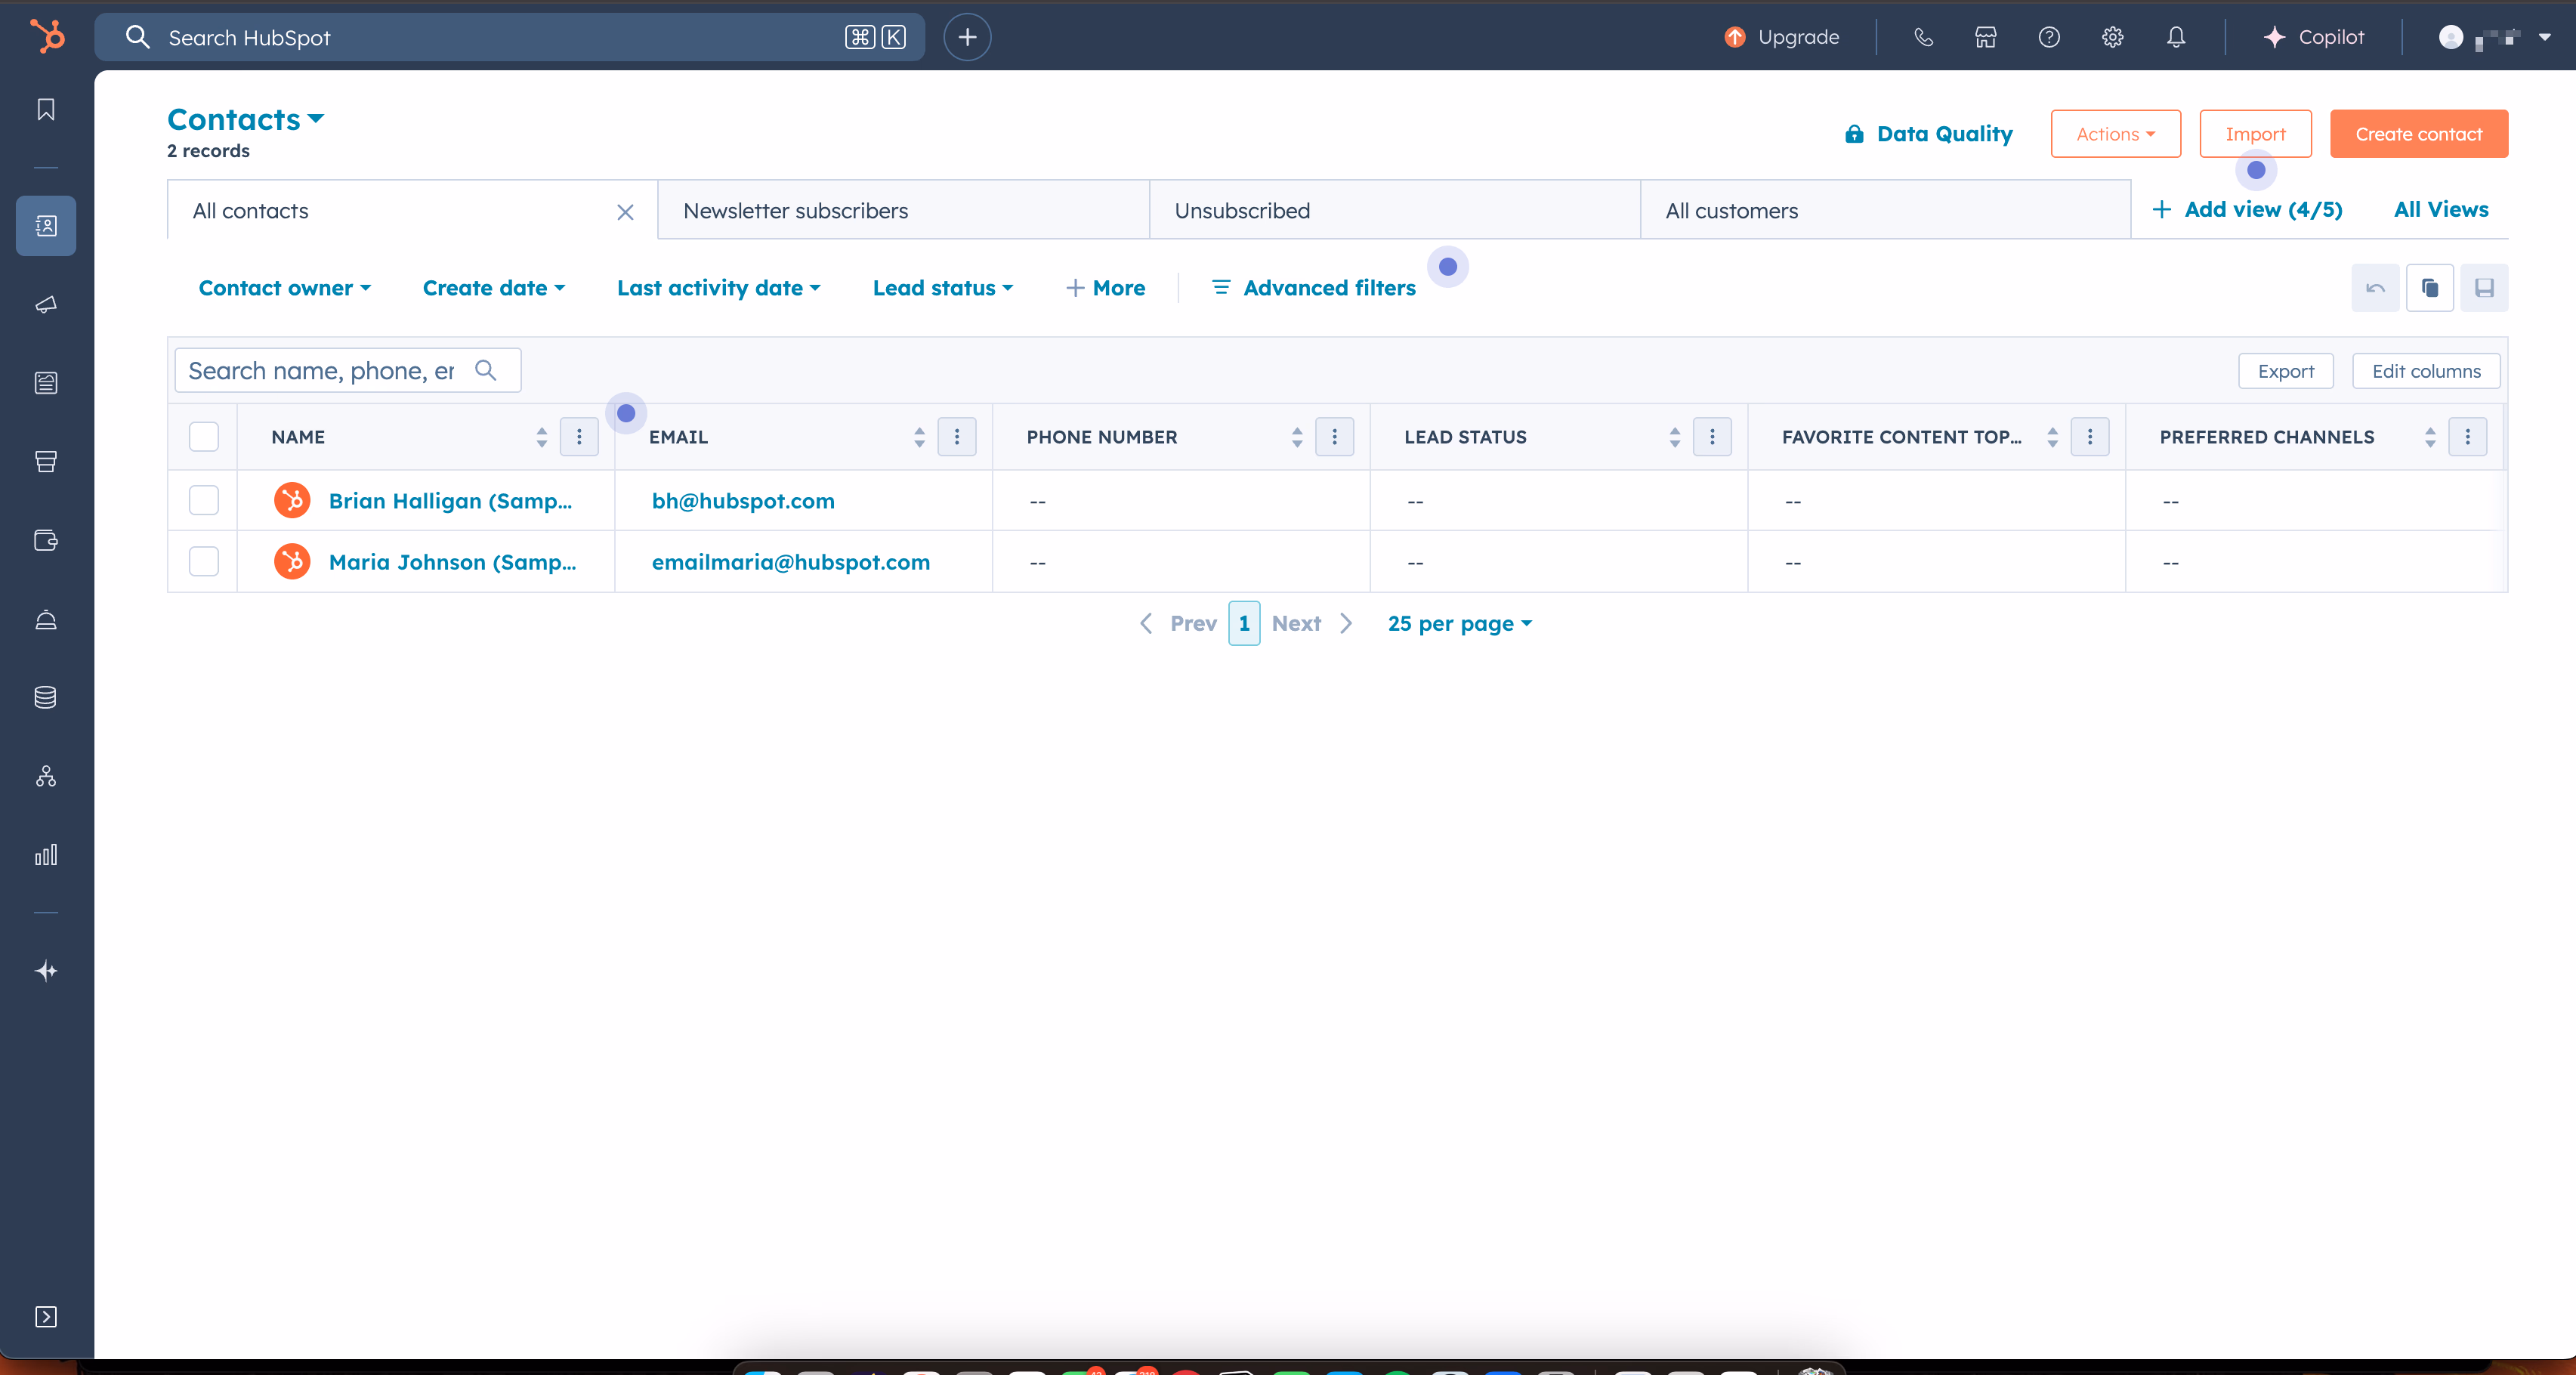Click the search magnifier in table search

[x=486, y=370]
